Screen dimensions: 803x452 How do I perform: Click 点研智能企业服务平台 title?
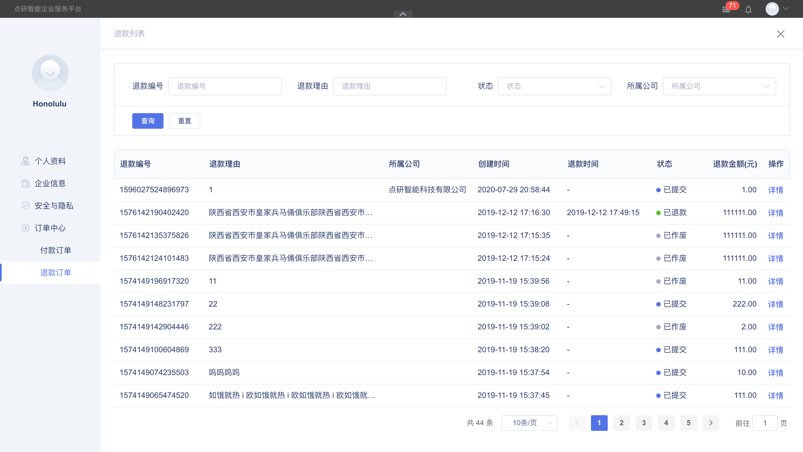(48, 9)
